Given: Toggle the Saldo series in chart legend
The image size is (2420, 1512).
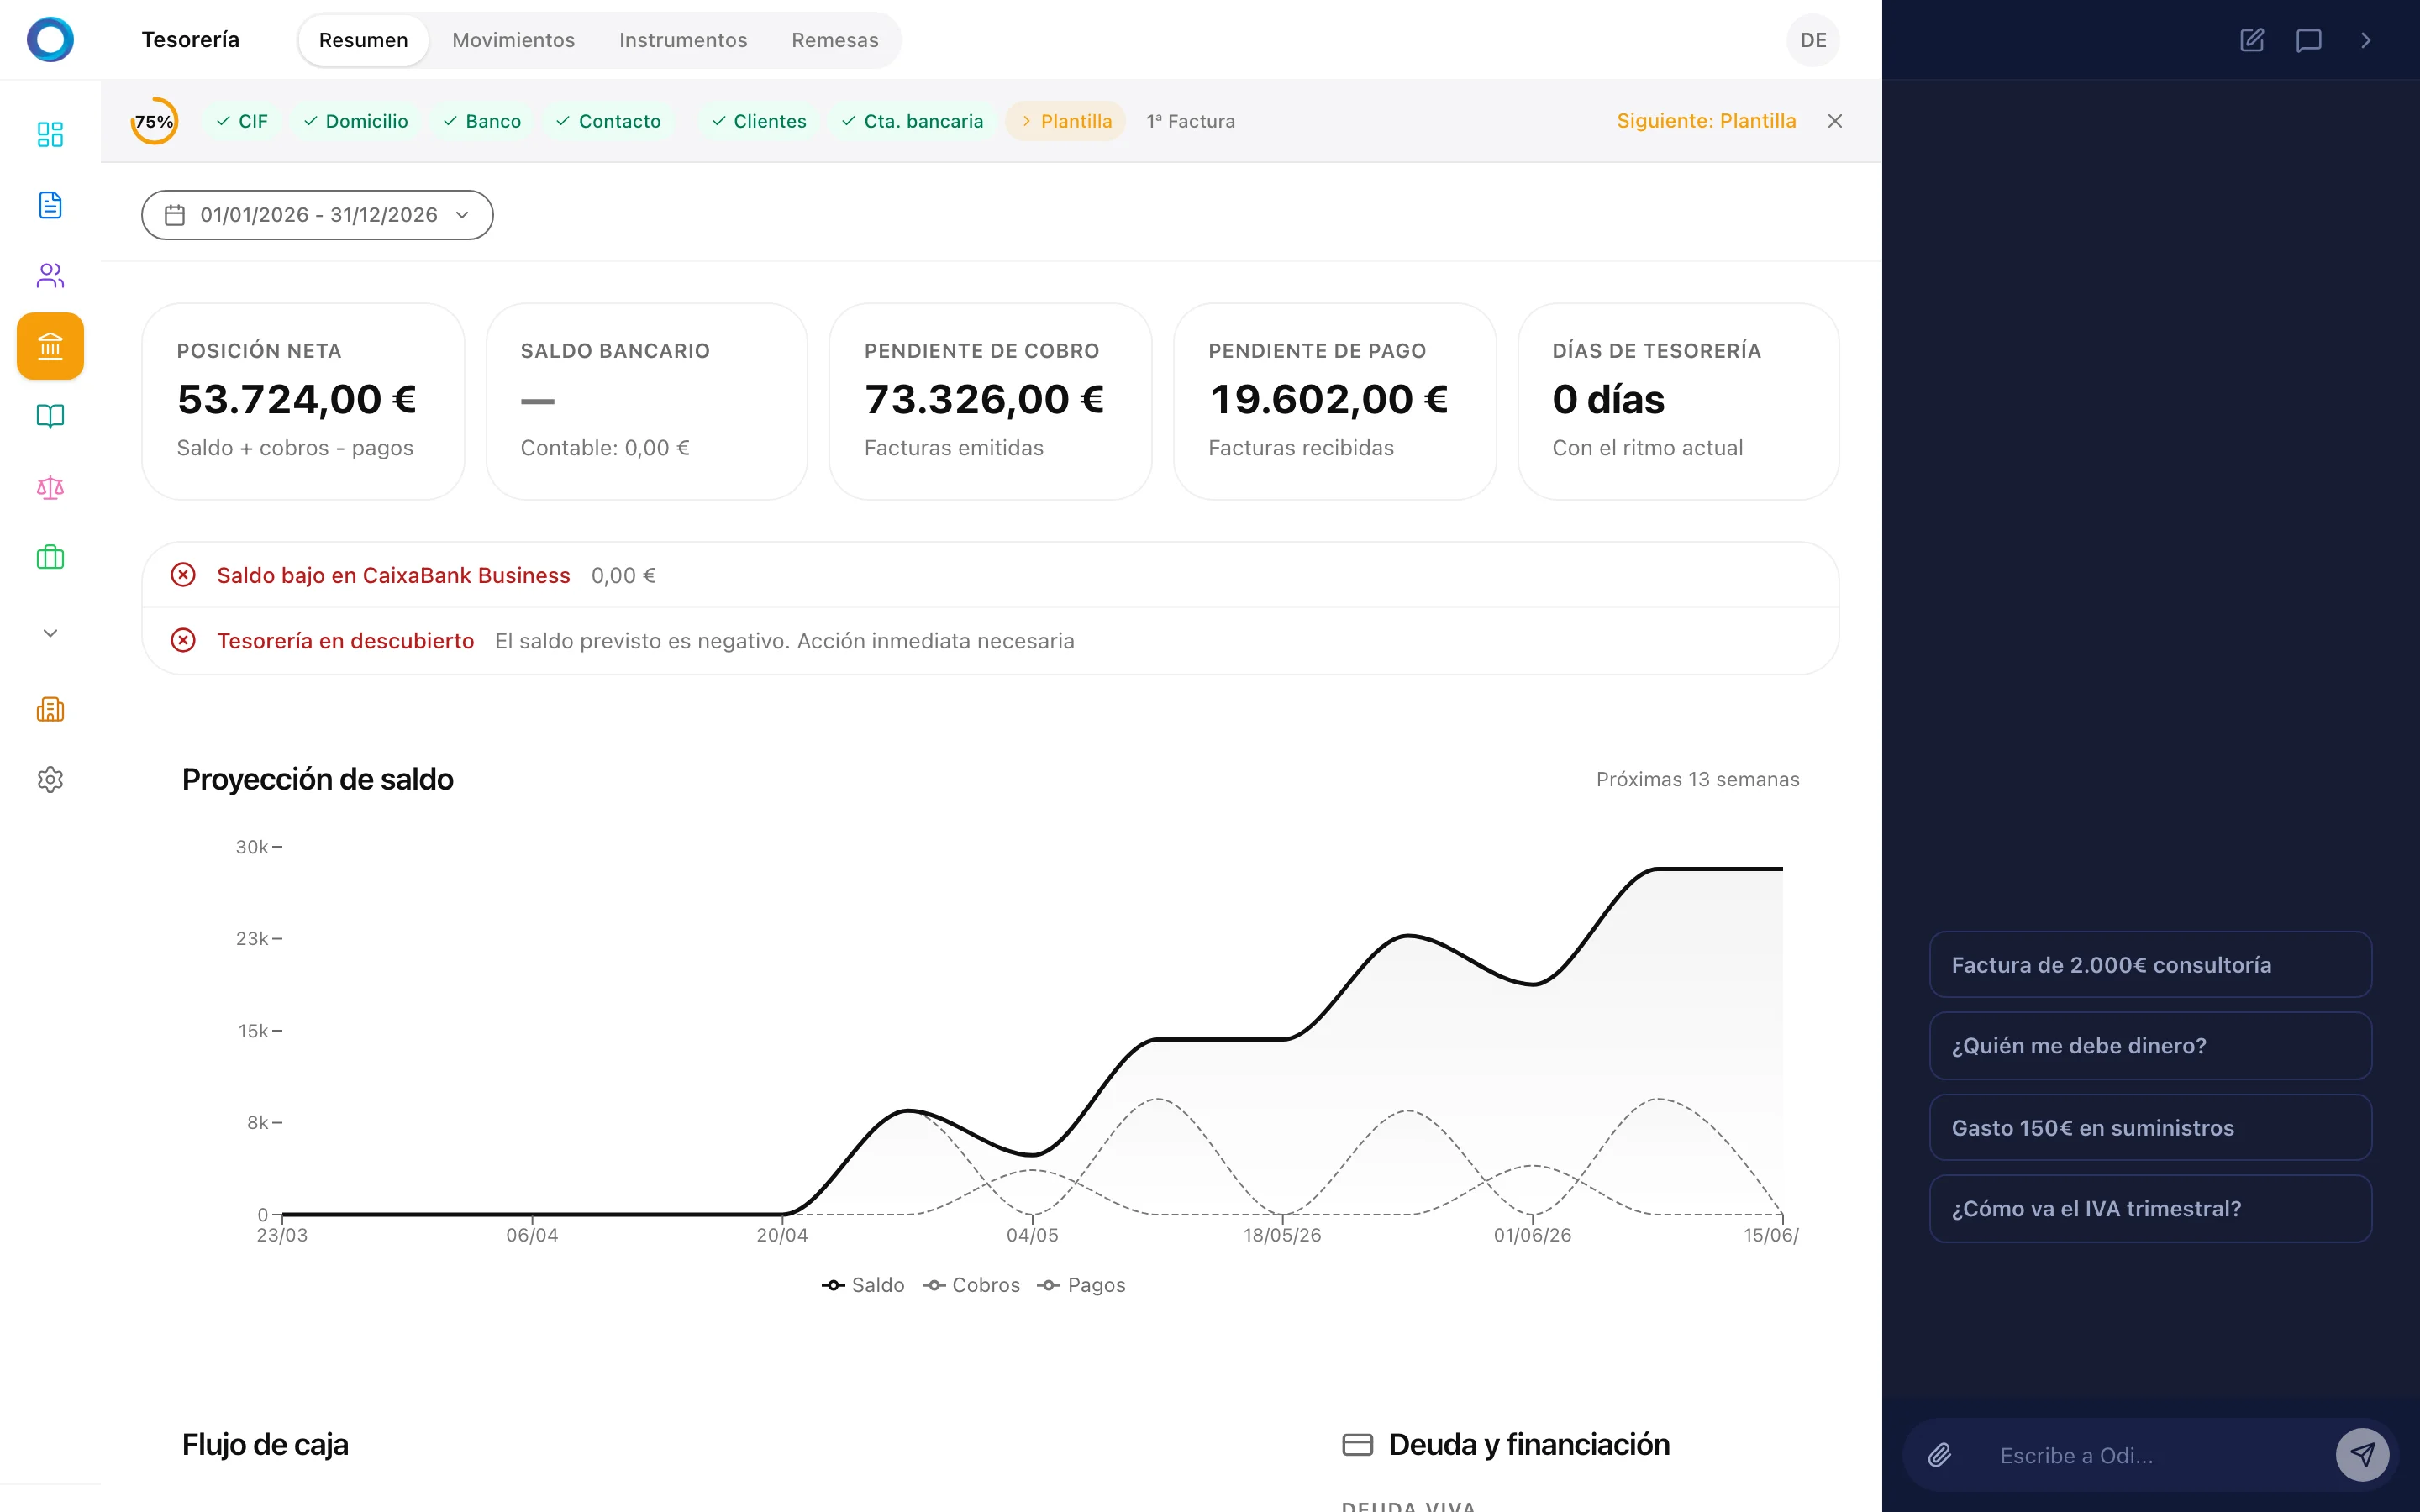Looking at the screenshot, I should point(863,1285).
